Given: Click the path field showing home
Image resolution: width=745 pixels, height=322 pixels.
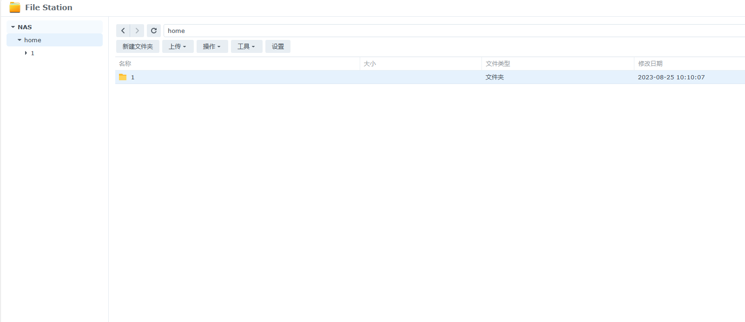Looking at the screenshot, I should pyautogui.click(x=418, y=31).
